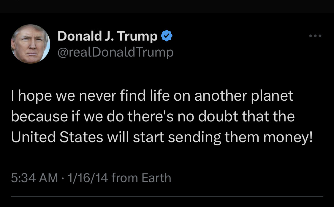
Task: Click the 5:34 AM timestamp
Action: (x=34, y=178)
